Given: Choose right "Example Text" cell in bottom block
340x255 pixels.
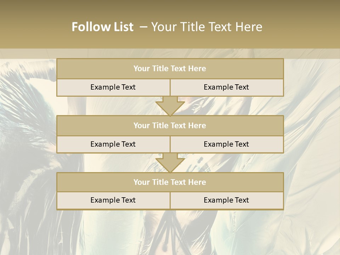Looking at the screenshot, I should 226,200.
